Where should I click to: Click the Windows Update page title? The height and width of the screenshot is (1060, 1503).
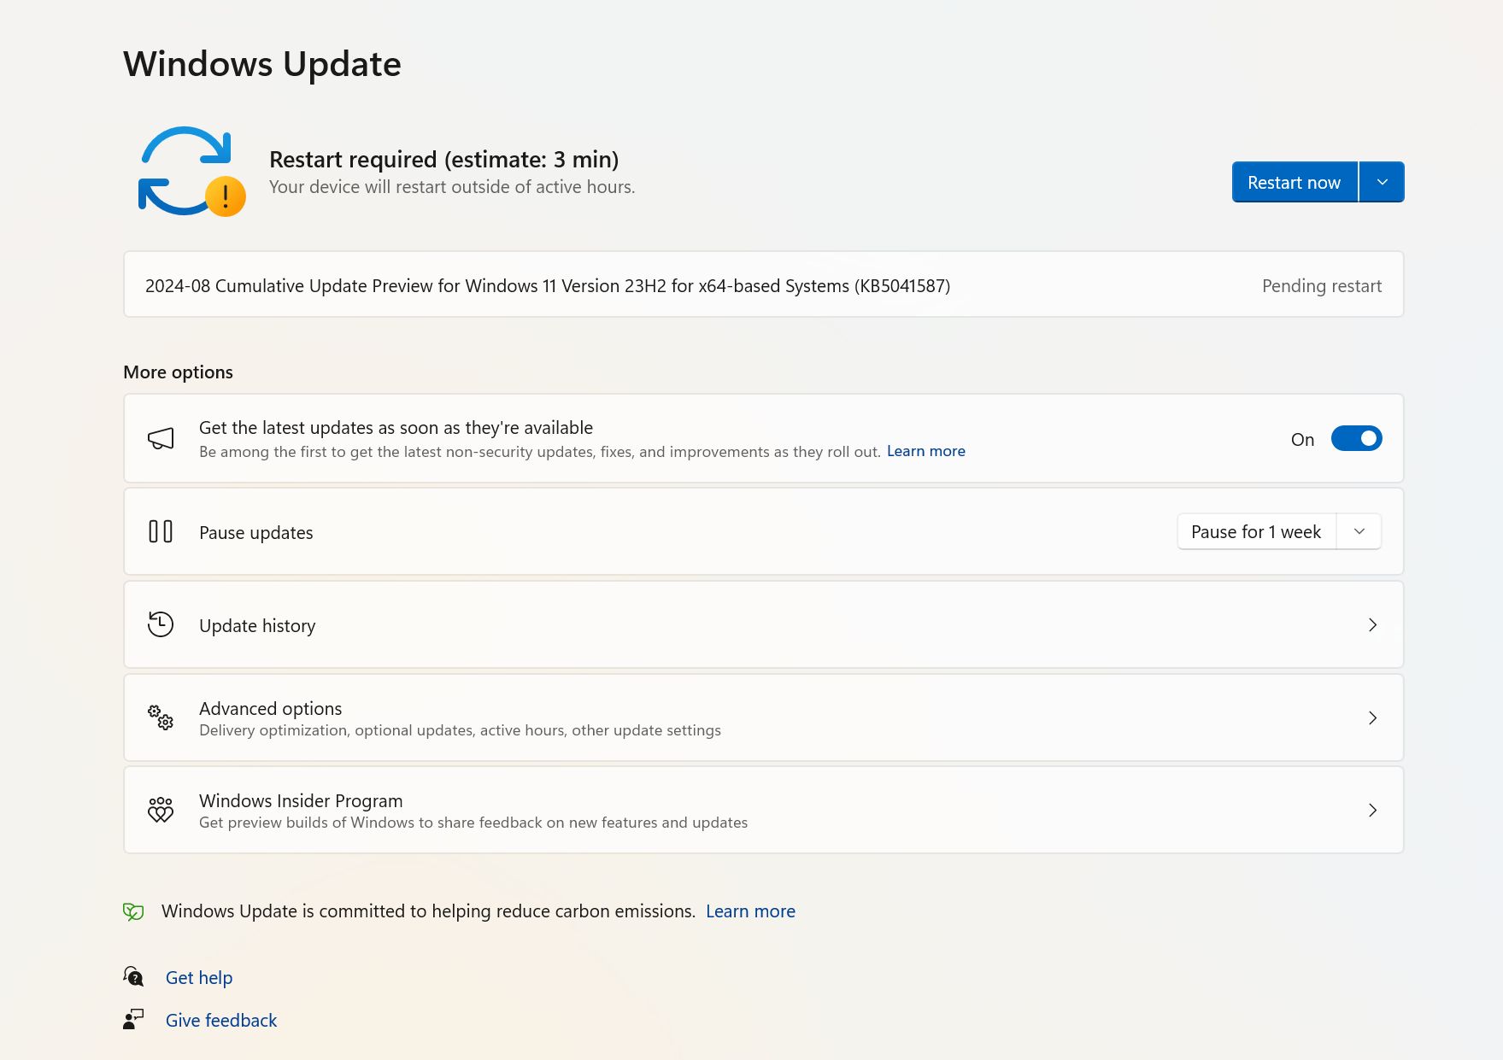pyautogui.click(x=262, y=64)
